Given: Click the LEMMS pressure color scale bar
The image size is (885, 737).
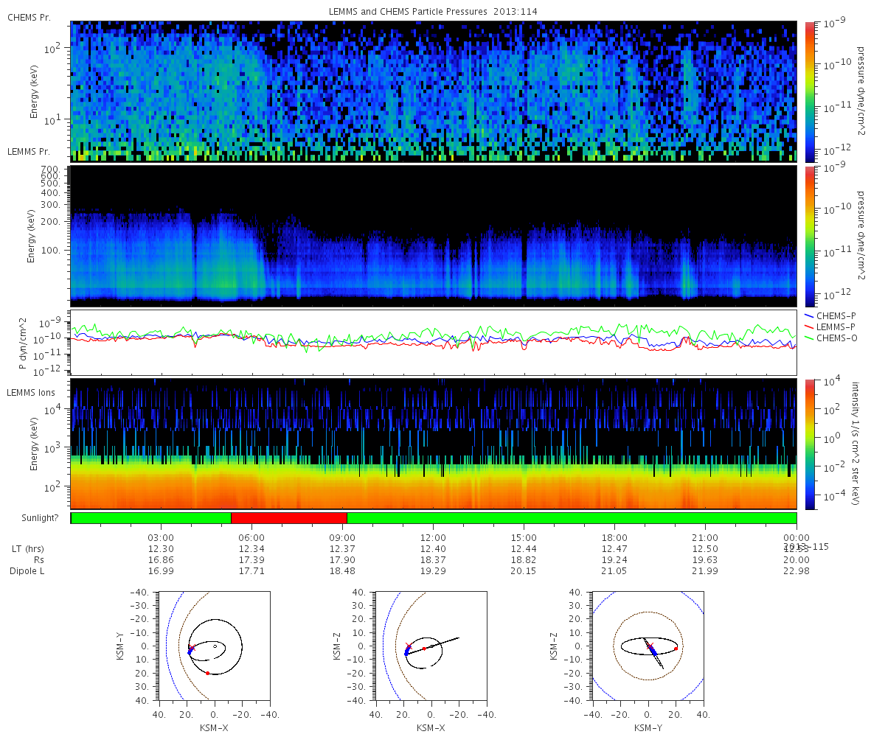Looking at the screenshot, I should (x=809, y=236).
